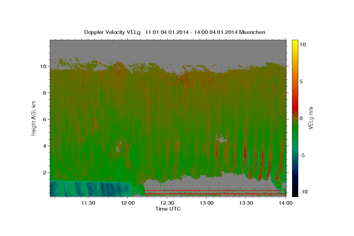
Task: Click the 'VELg m/s' colorbar label
Action: coord(311,118)
